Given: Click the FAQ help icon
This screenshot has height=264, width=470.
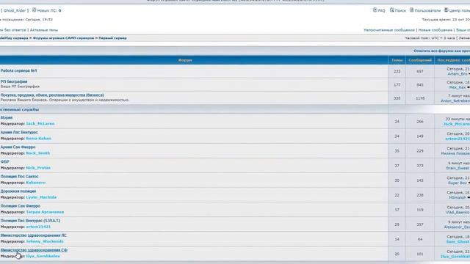Looking at the screenshot, I should [375, 10].
